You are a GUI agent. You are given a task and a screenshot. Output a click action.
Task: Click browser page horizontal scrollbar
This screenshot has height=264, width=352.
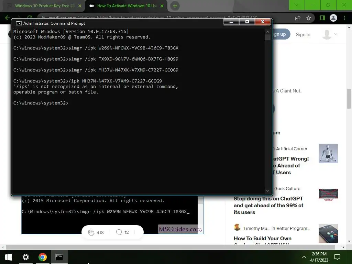pos(170,247)
